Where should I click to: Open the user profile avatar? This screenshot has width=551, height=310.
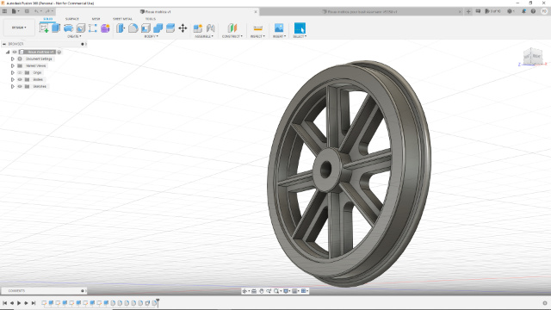(544, 11)
